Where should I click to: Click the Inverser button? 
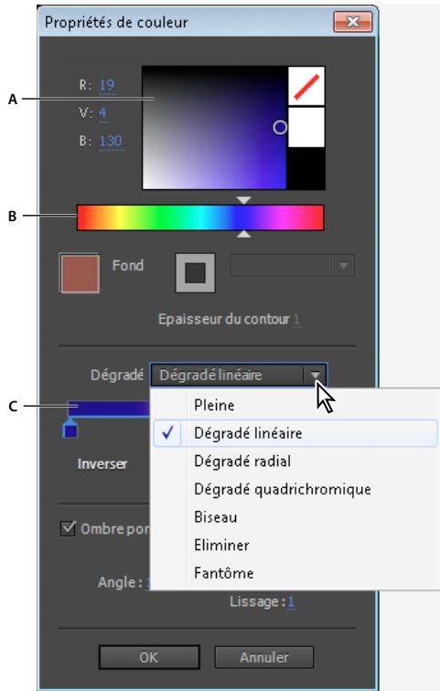pyautogui.click(x=102, y=464)
